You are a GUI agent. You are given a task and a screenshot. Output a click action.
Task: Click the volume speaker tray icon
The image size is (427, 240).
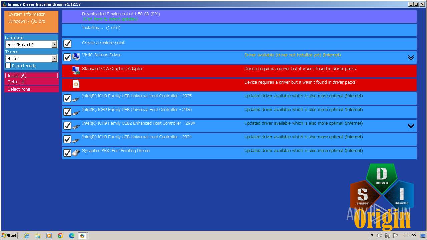379,236
